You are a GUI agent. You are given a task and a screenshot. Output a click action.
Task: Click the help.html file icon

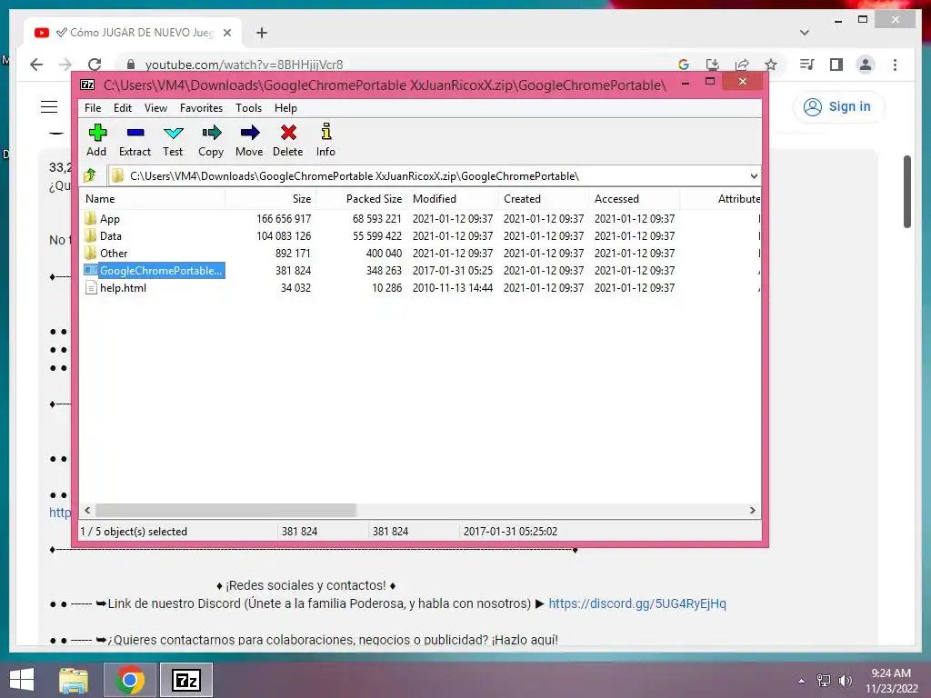(91, 288)
